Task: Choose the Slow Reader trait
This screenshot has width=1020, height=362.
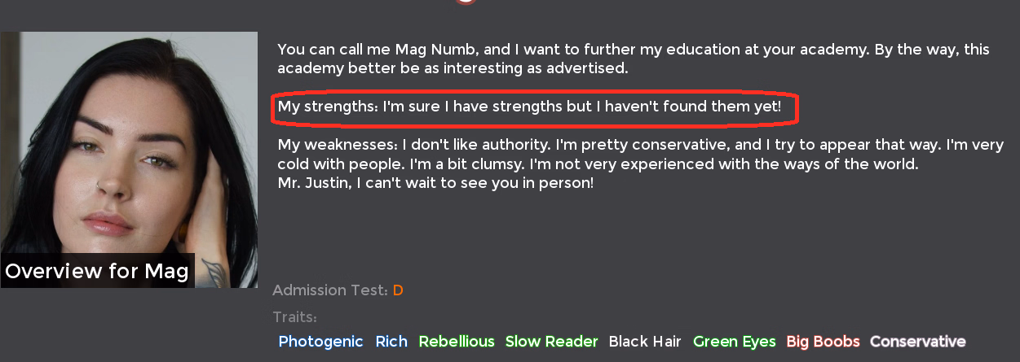Action: coord(552,342)
